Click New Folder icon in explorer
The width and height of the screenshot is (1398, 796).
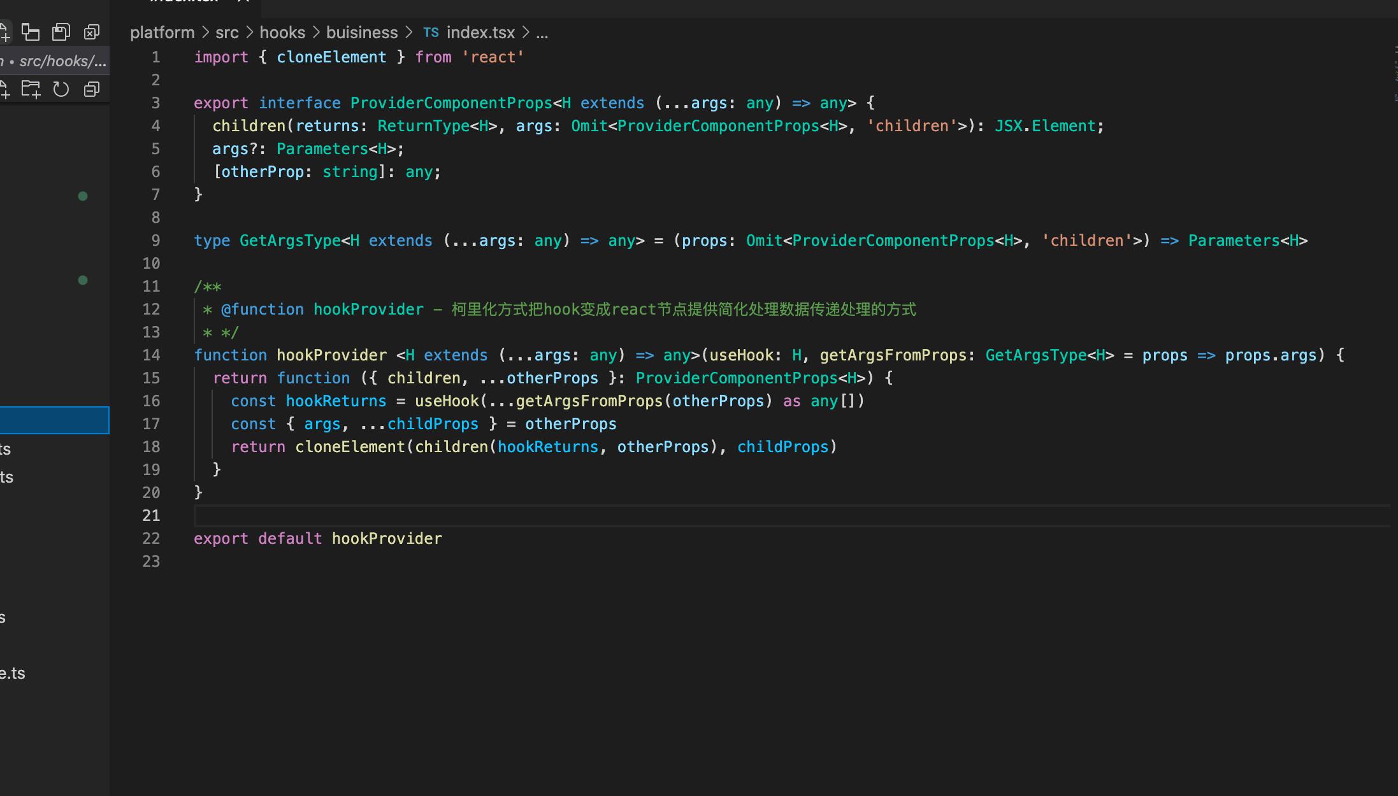click(x=31, y=89)
